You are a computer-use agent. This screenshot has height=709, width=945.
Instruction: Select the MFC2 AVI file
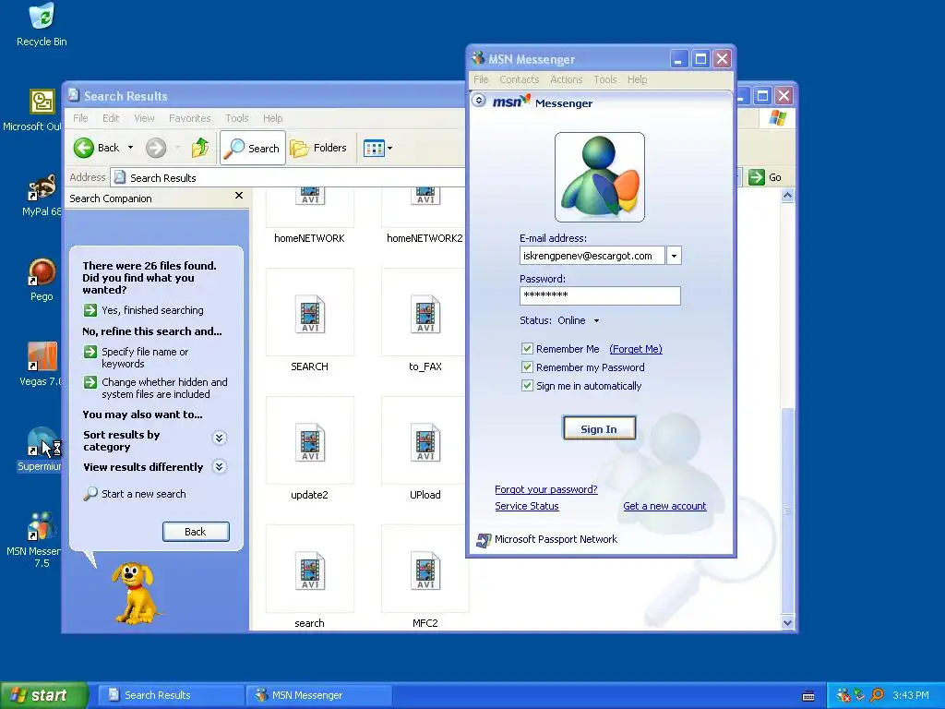click(x=425, y=578)
